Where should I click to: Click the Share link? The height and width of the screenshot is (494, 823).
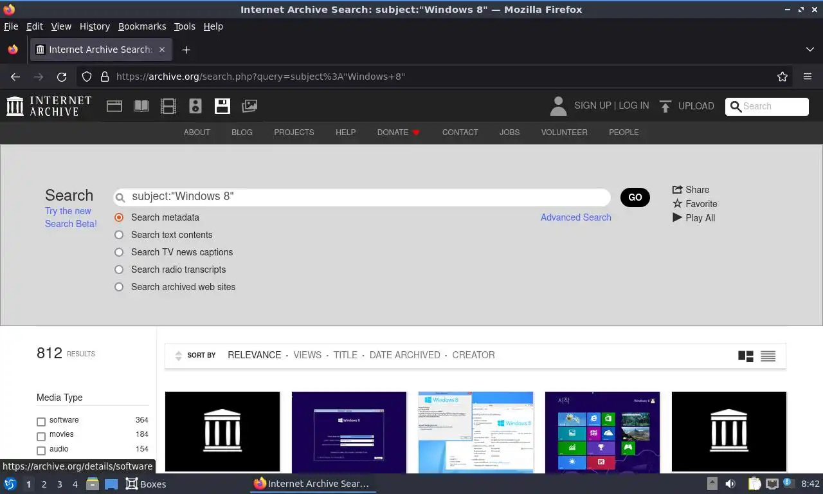point(691,190)
